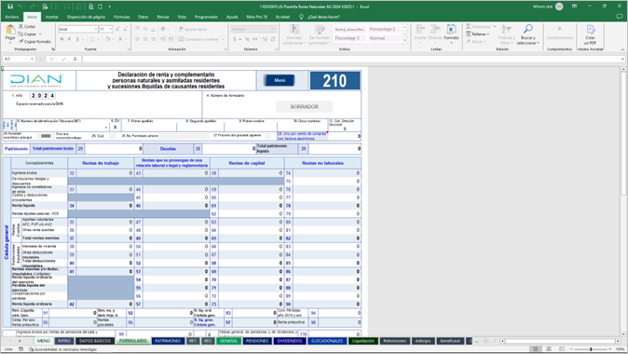The image size is (628, 354).
Task: Open the Programador ribbon tab
Action: point(206,17)
